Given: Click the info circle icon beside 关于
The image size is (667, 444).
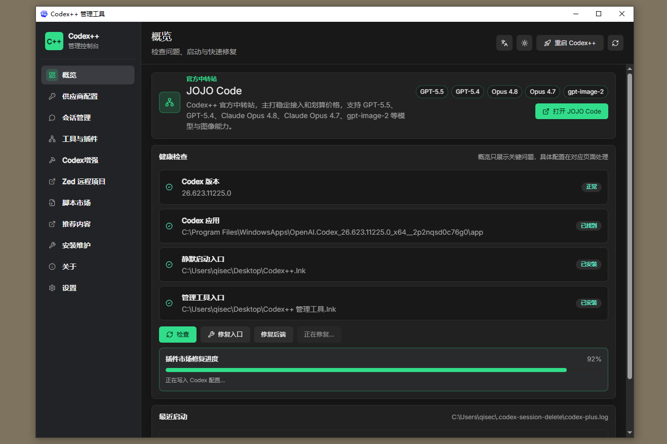Looking at the screenshot, I should [x=52, y=267].
